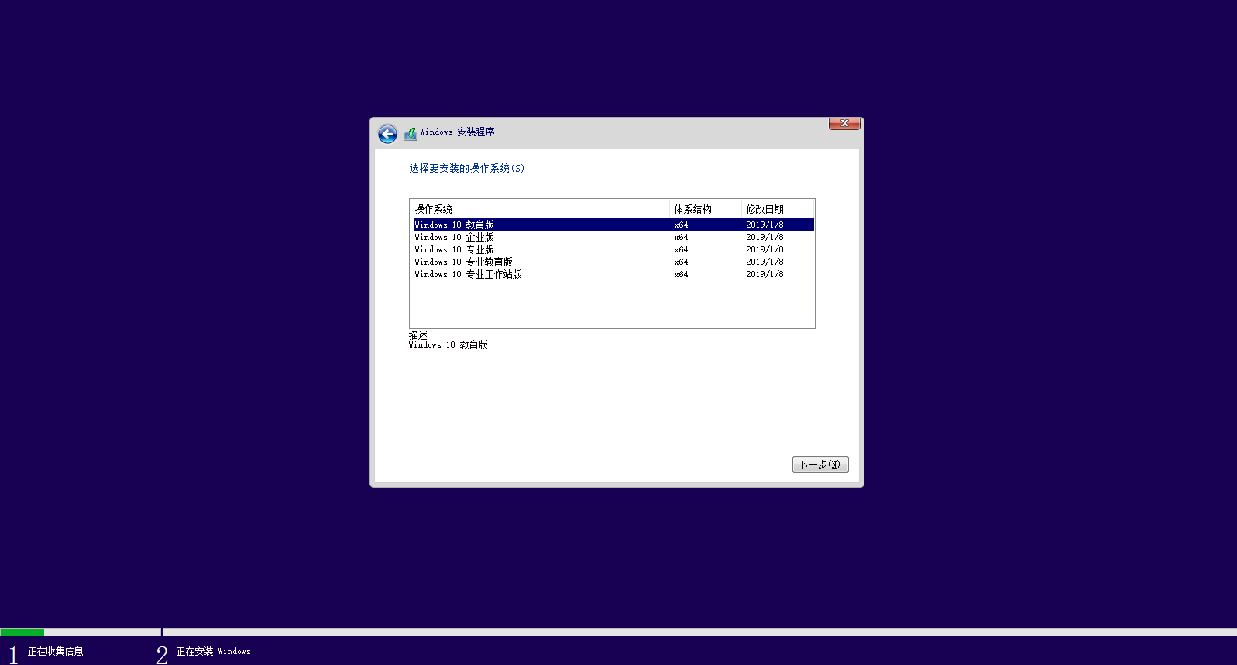
Task: Click the 体系结构 column header
Action: (x=706, y=209)
